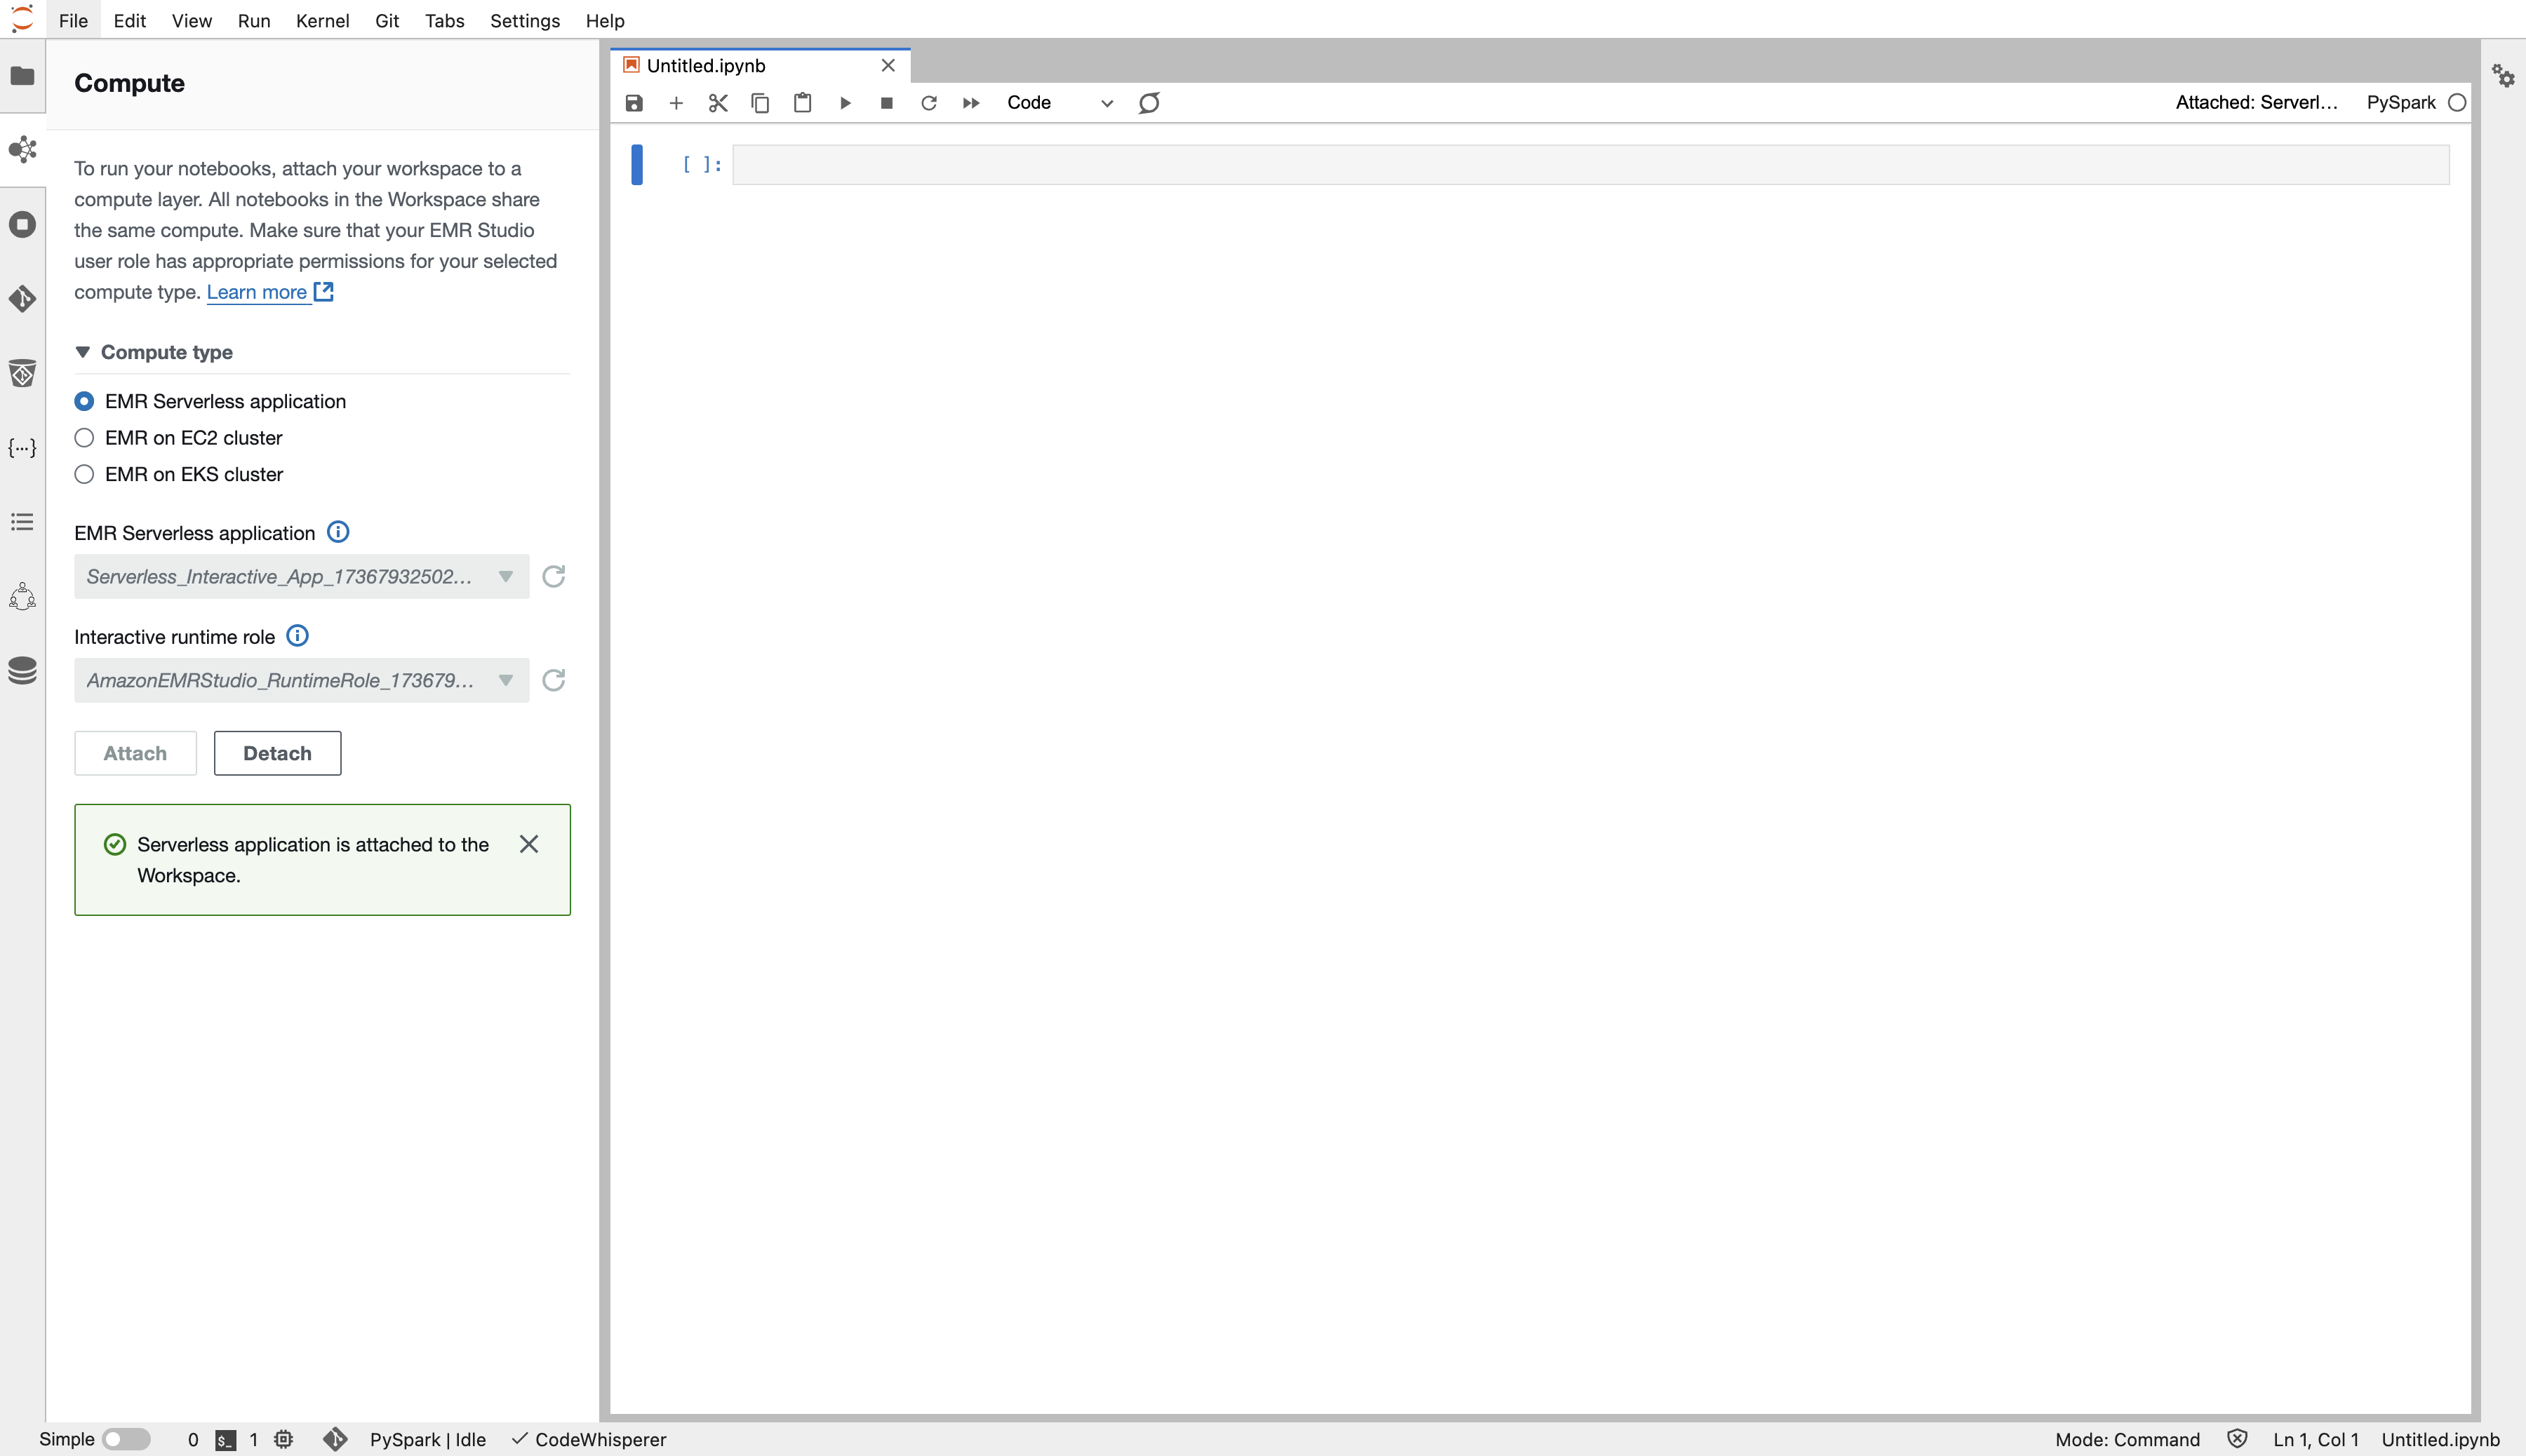Open the Git sidebar panel

point(22,298)
